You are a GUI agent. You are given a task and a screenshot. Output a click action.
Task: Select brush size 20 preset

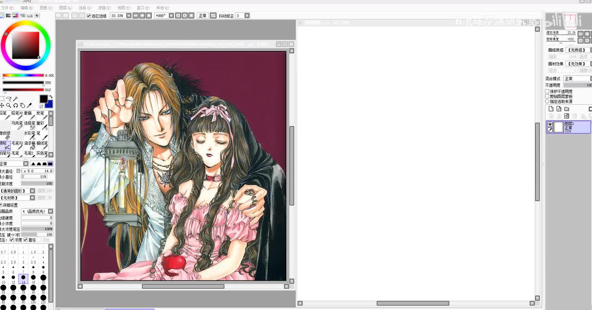point(43,279)
